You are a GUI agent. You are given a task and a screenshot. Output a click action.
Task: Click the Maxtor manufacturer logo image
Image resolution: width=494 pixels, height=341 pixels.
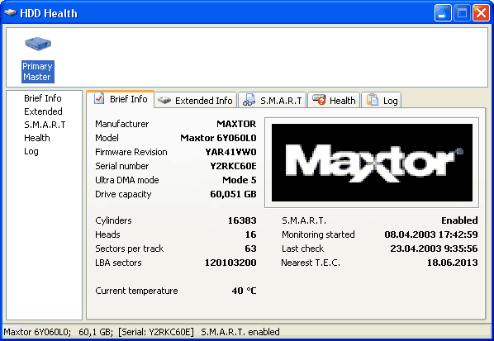(372, 163)
